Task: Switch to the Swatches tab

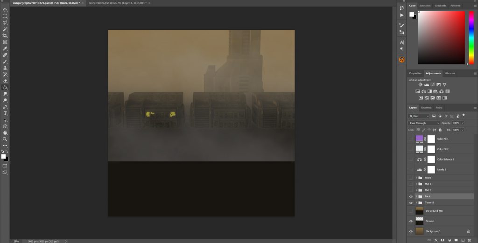Action: pyautogui.click(x=425, y=6)
